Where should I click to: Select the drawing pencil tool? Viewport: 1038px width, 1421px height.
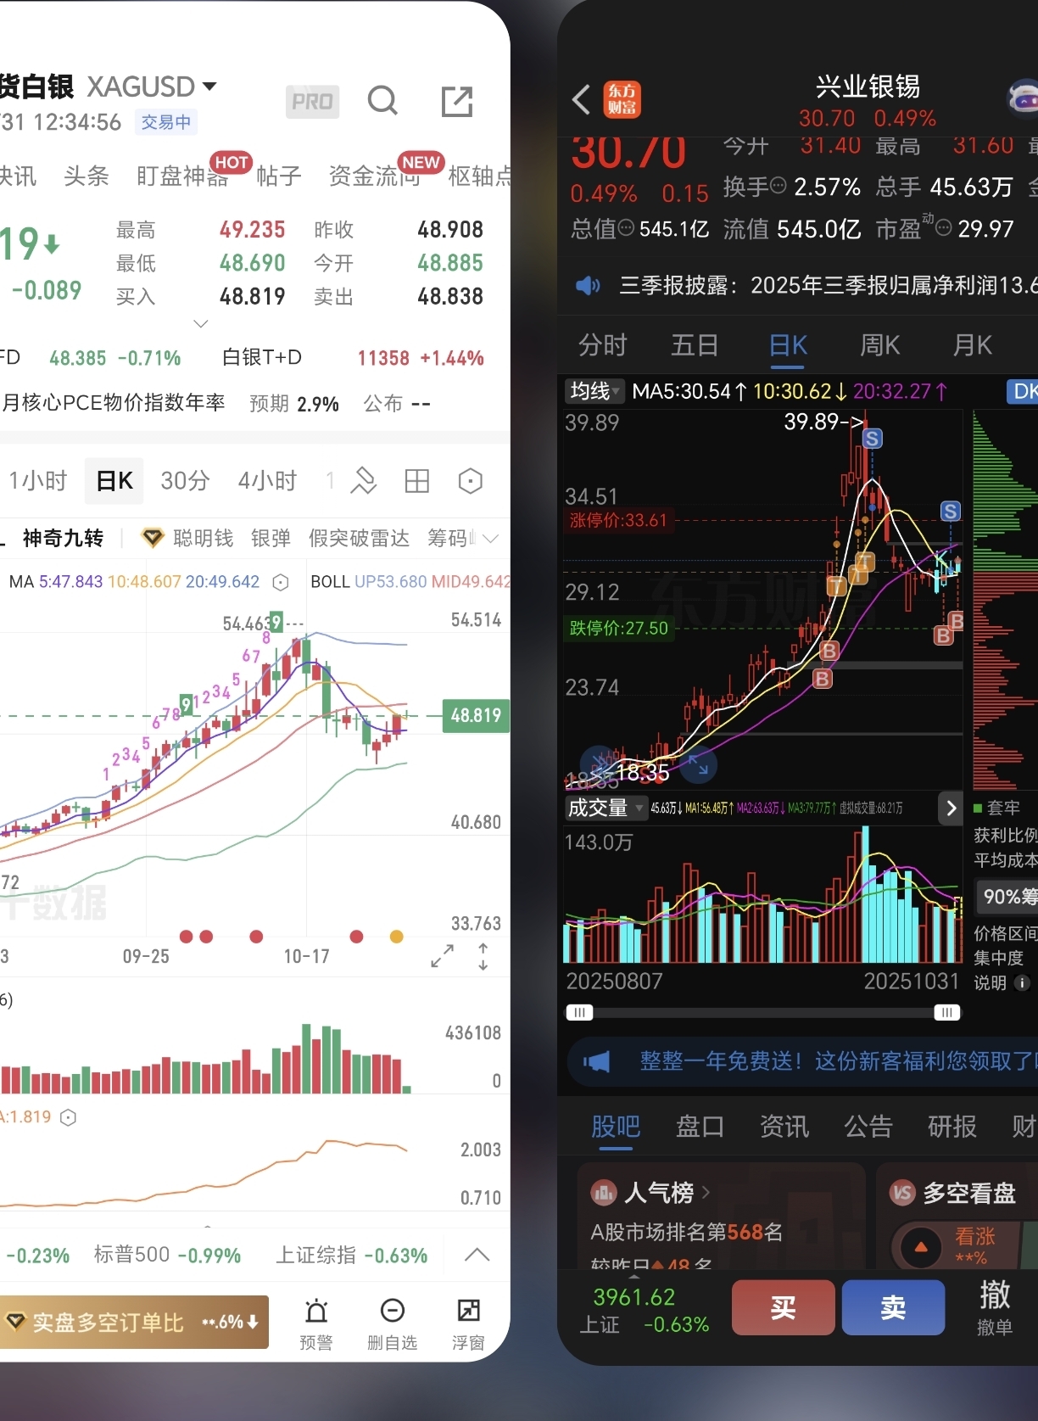click(x=363, y=481)
